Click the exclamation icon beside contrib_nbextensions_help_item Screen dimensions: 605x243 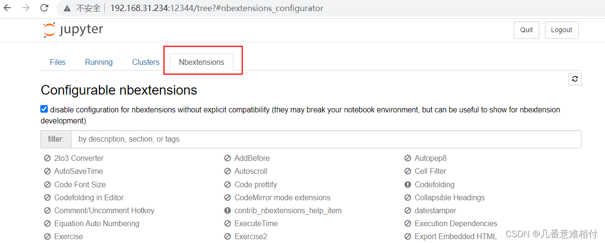point(228,210)
